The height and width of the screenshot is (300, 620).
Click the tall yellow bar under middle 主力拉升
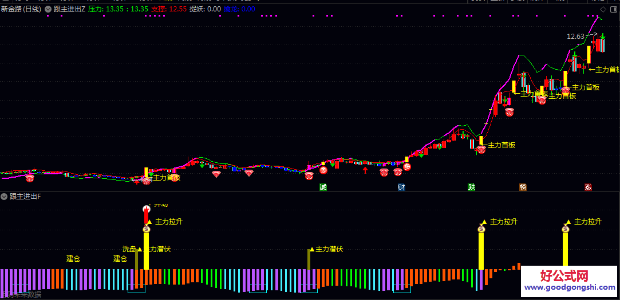(481, 251)
